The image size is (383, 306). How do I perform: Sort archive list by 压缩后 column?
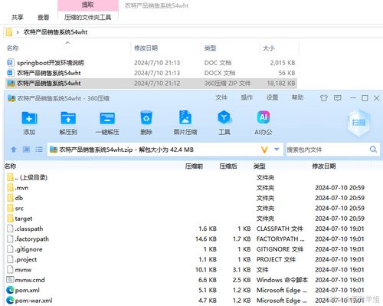pos(228,166)
